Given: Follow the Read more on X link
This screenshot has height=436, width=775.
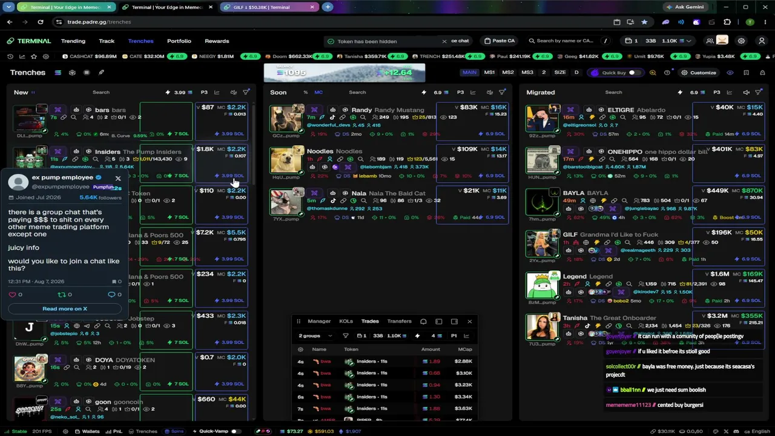Looking at the screenshot, I should pyautogui.click(x=65, y=309).
